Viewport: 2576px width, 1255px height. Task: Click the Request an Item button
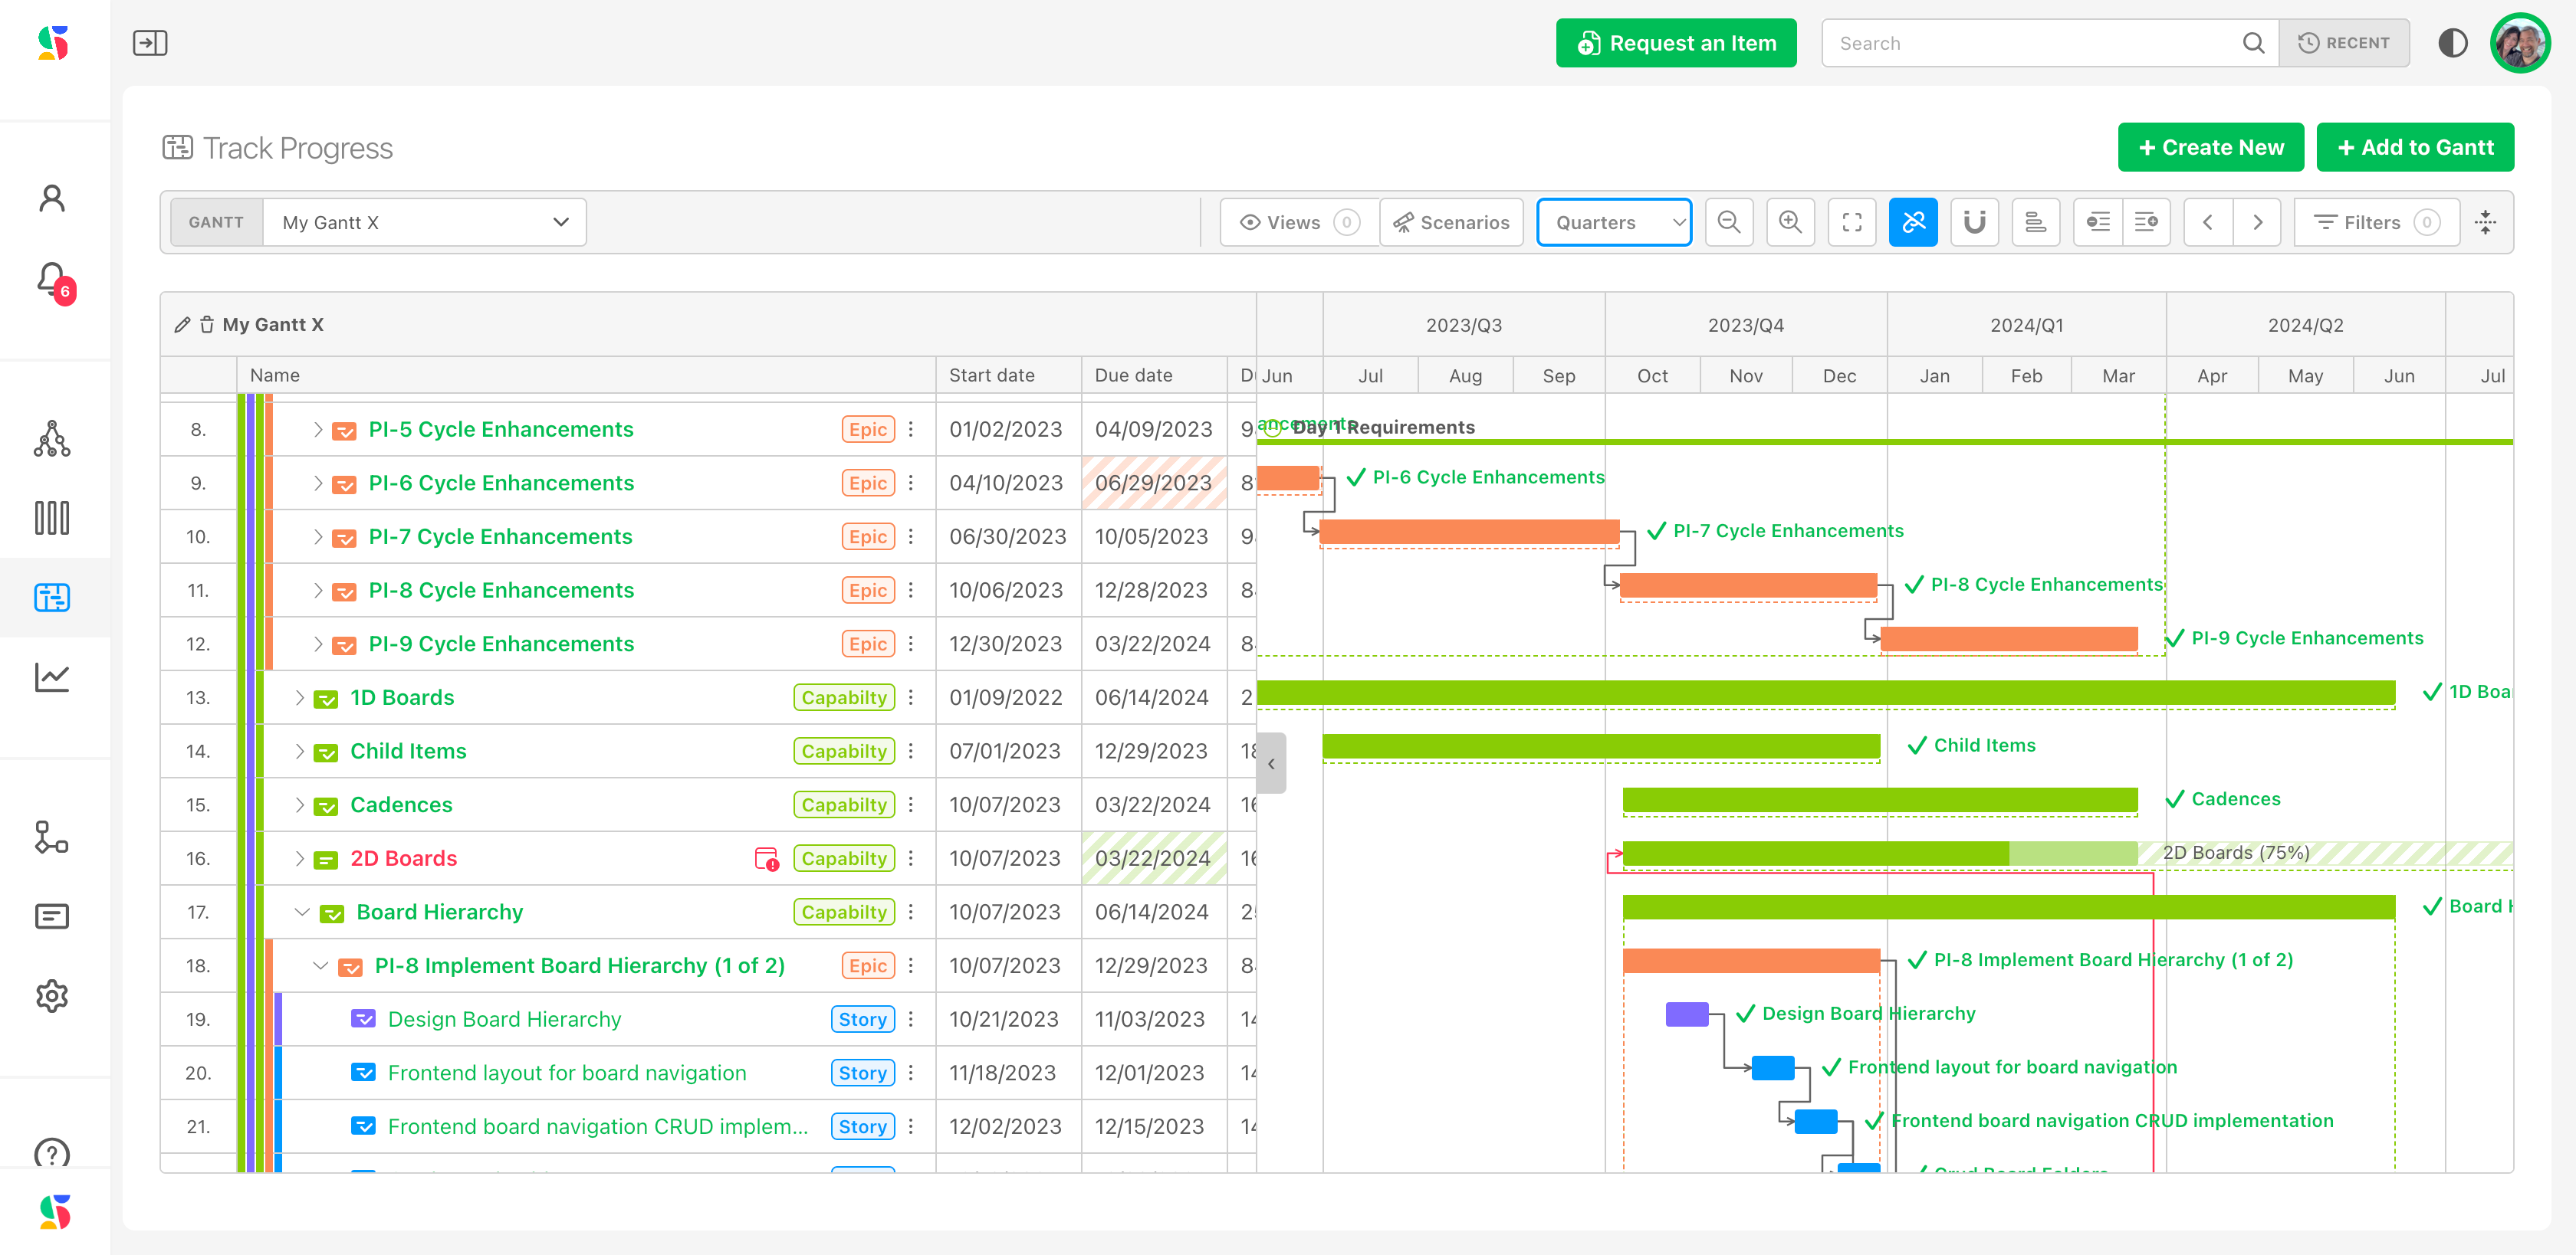pos(1675,43)
